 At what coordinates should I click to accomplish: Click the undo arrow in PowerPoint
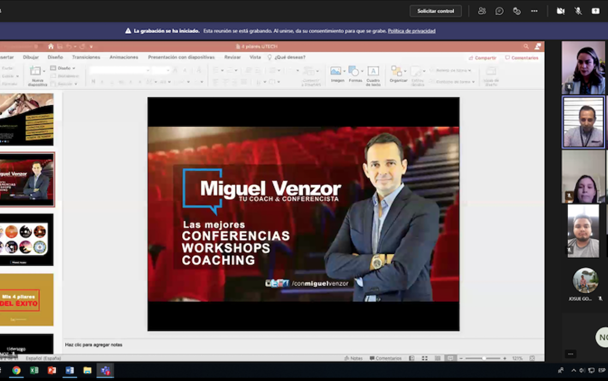[69, 46]
